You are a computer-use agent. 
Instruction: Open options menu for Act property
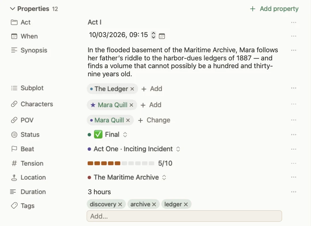pos(294,22)
